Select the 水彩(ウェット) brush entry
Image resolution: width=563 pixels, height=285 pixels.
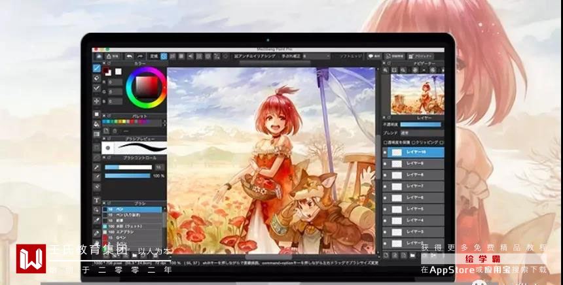click(x=132, y=226)
